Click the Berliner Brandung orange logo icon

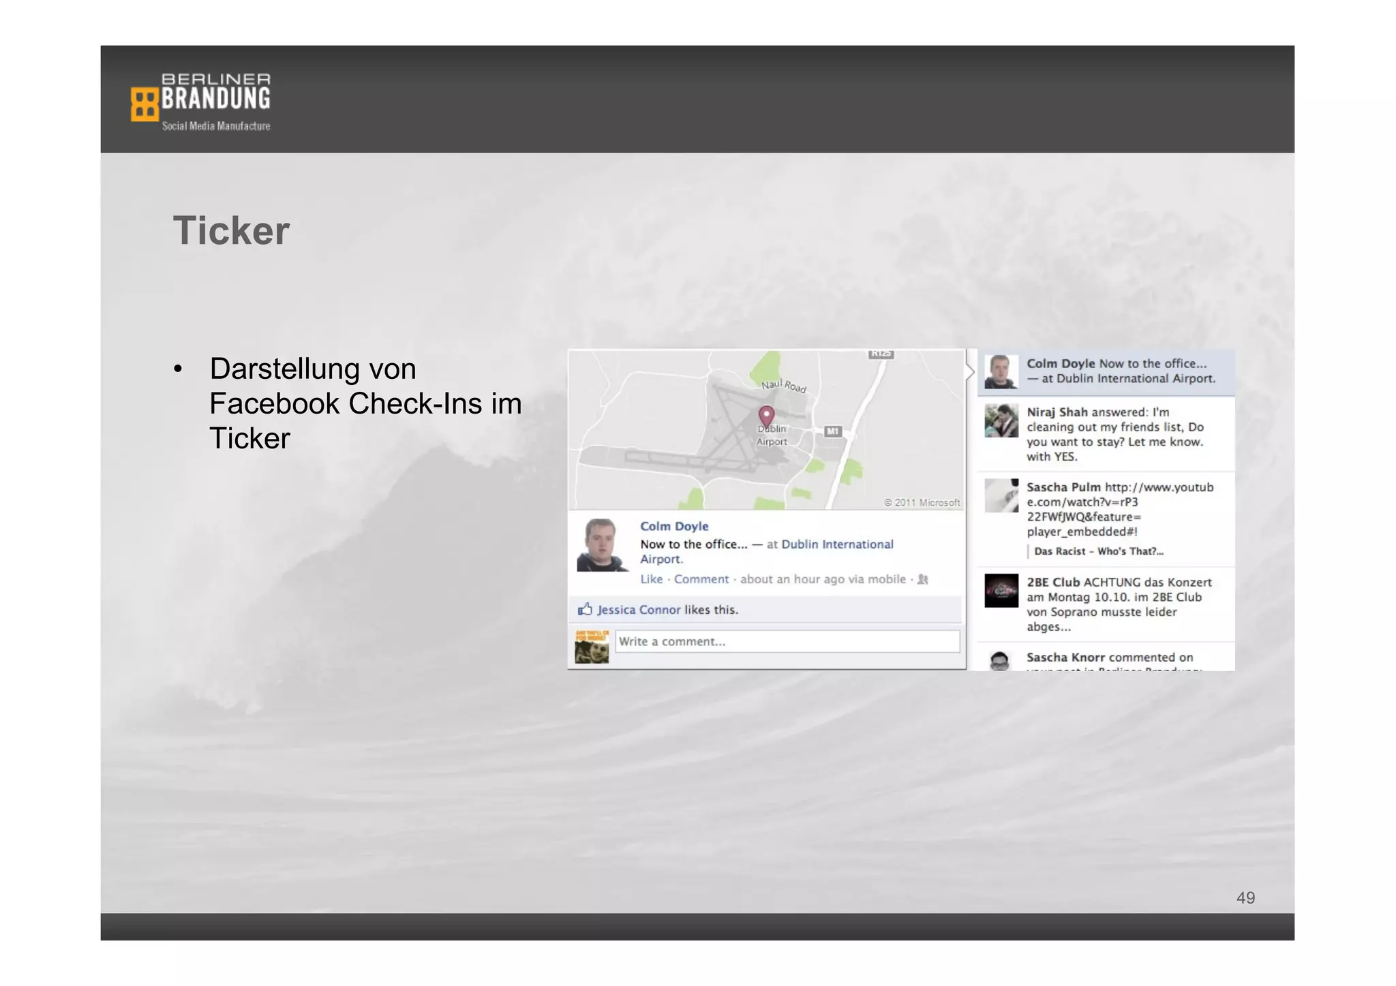point(144,104)
